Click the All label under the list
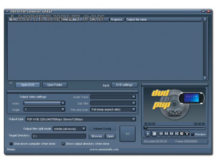This screenshot has height=167, width=215. (x=11, y=83)
